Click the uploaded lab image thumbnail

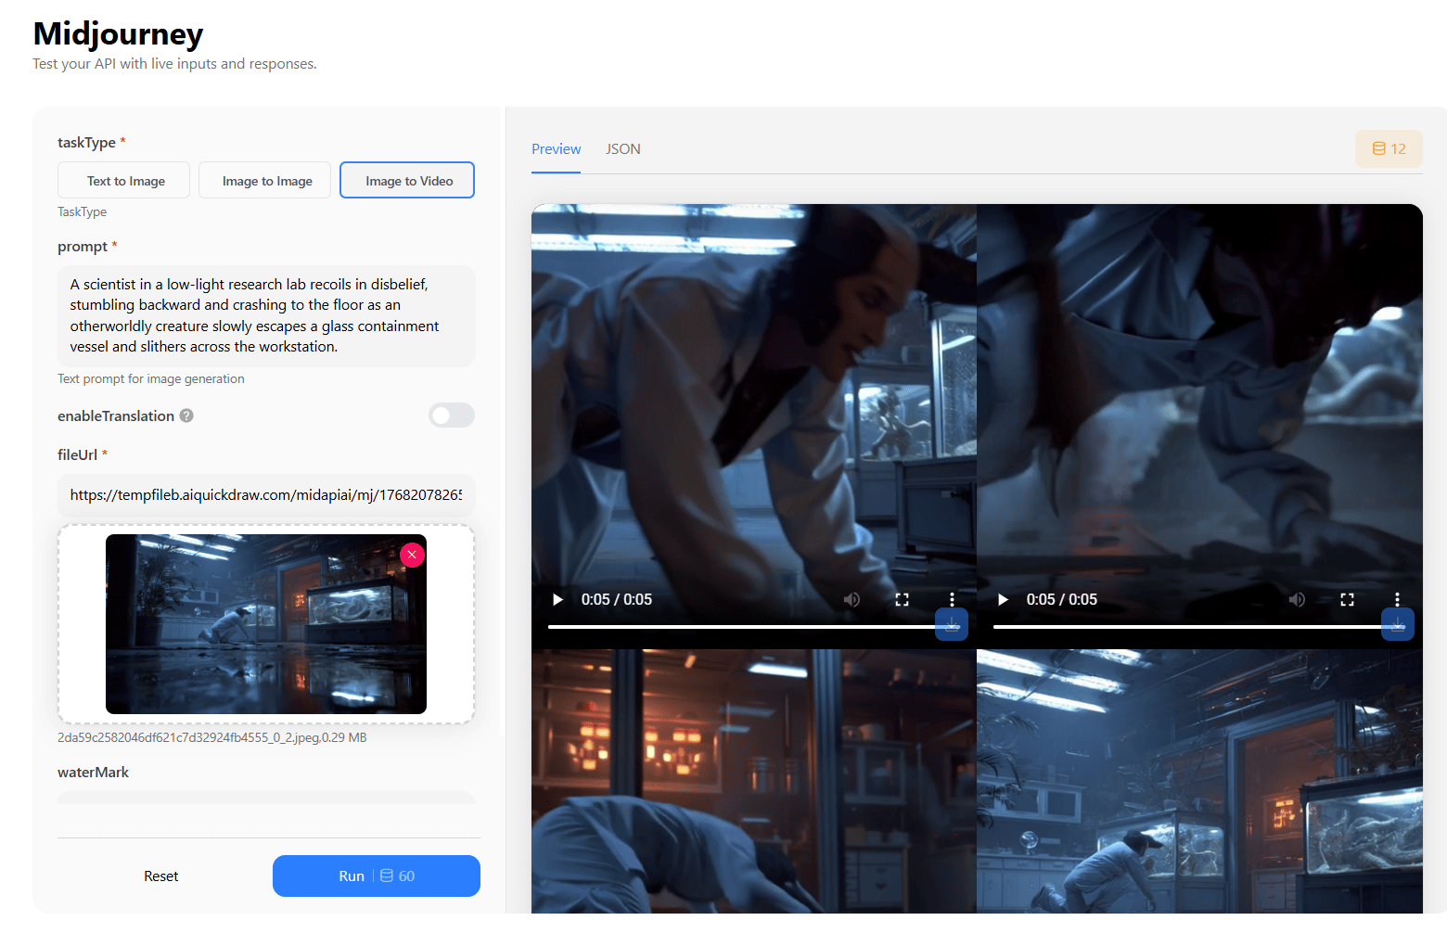[x=266, y=624]
